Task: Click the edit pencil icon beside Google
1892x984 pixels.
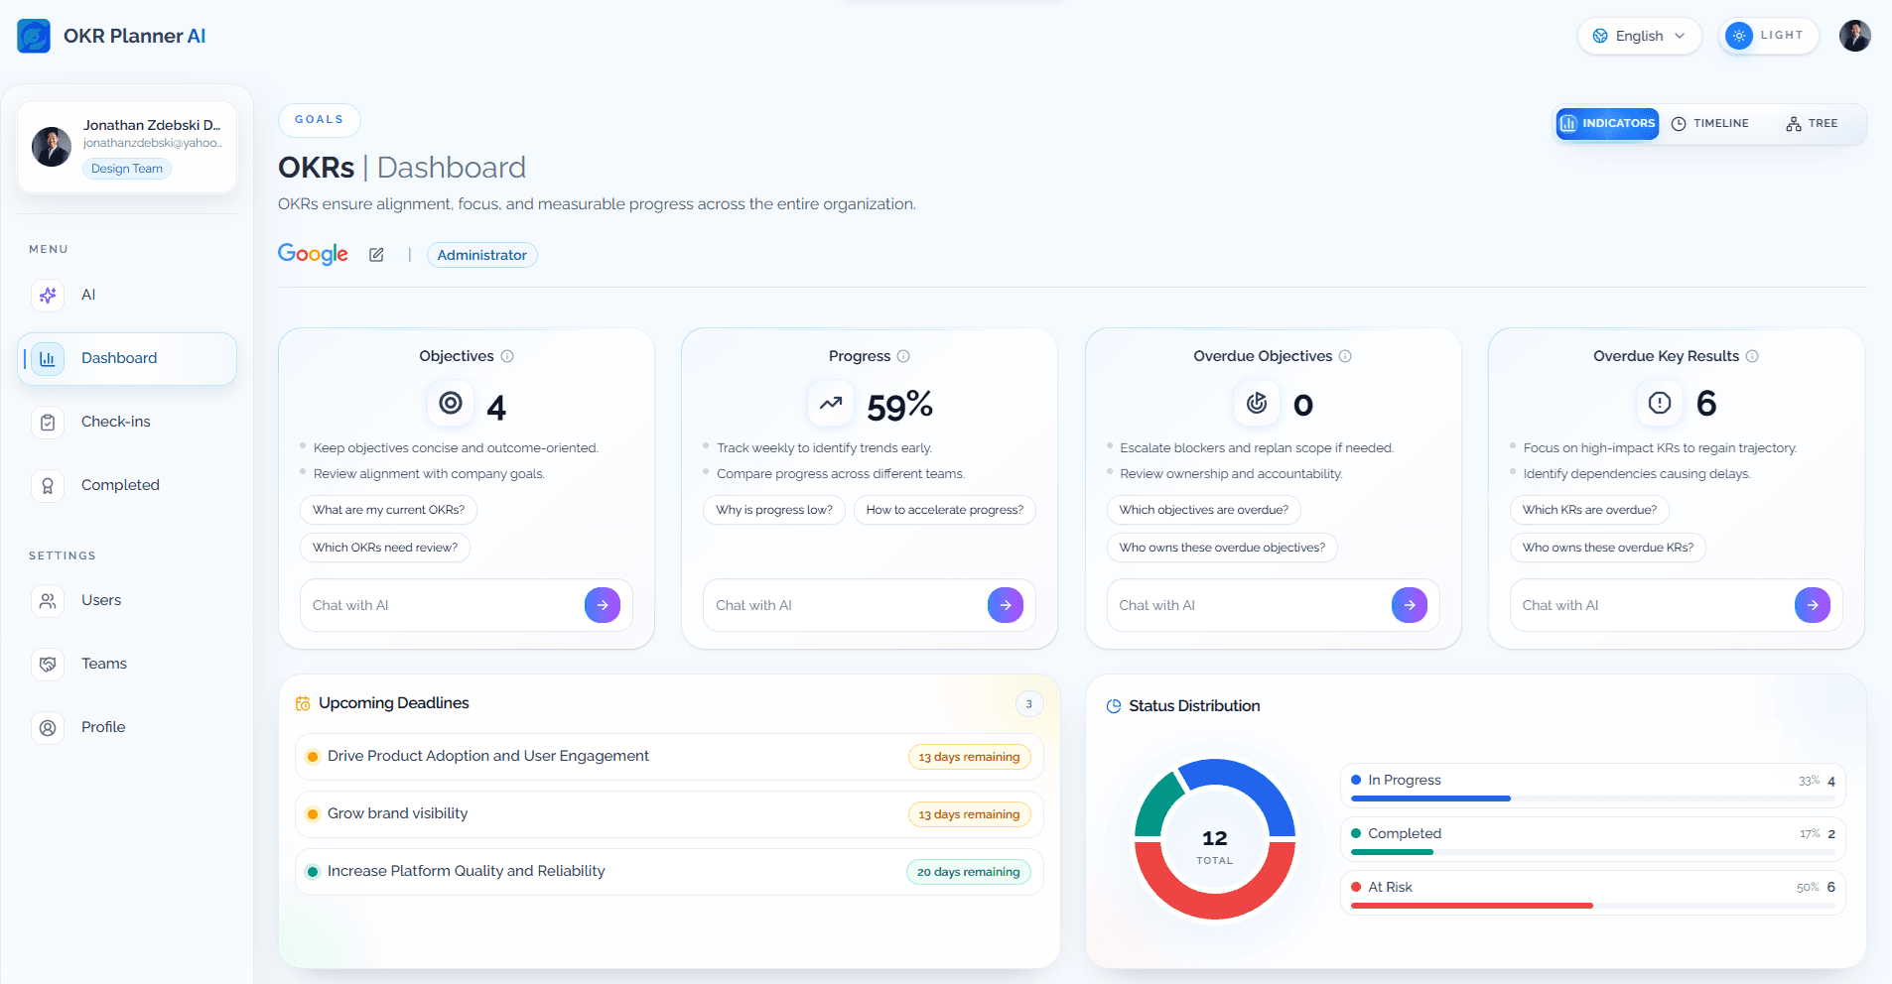Action: [376, 255]
